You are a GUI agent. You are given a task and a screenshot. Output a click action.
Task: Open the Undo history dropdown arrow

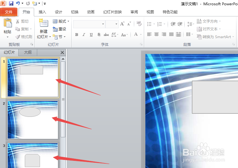tap(22, 3)
